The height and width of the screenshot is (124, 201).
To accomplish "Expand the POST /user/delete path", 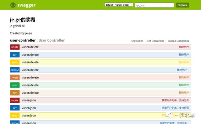I will 30,85.
